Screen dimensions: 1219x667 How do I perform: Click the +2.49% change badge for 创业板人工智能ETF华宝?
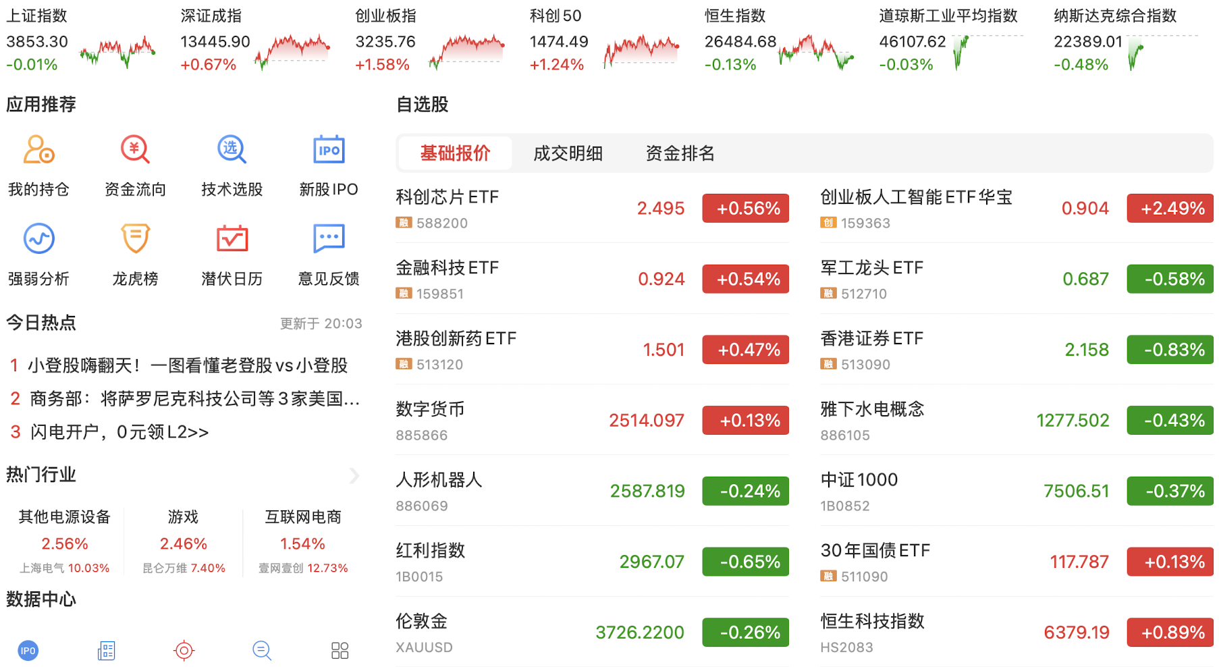click(1169, 208)
